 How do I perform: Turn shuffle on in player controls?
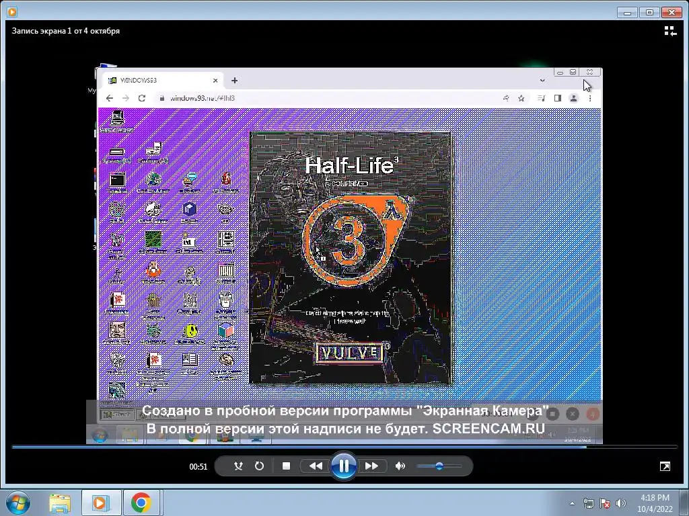238,466
